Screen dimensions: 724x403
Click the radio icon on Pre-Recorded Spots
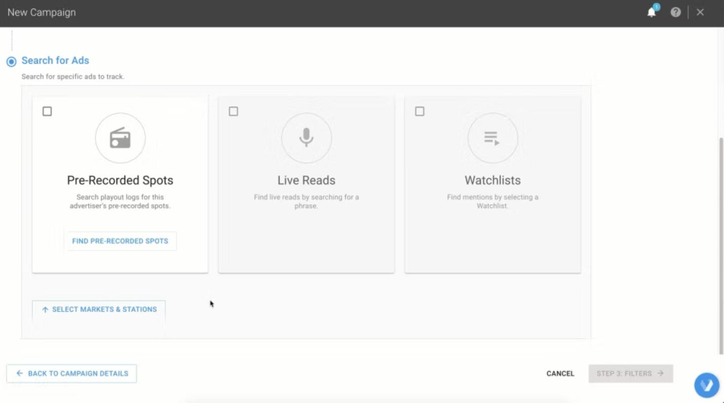(120, 138)
